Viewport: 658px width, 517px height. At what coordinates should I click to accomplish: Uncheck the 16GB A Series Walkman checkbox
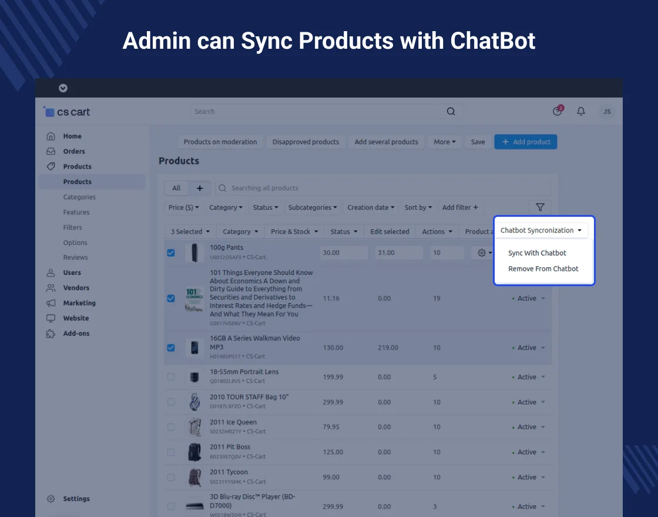[171, 348]
